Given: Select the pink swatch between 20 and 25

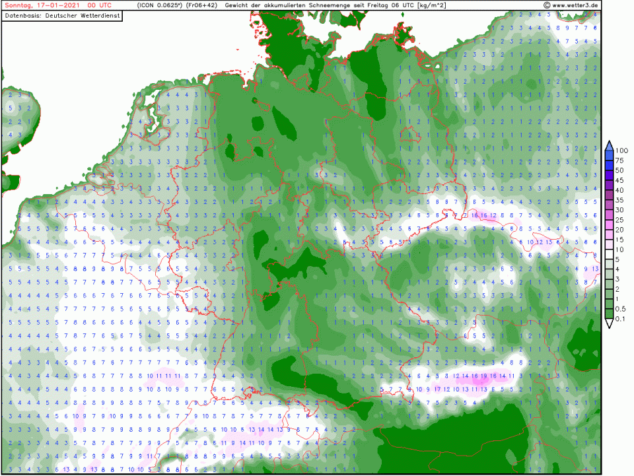Looking at the screenshot, I should click(x=609, y=224).
